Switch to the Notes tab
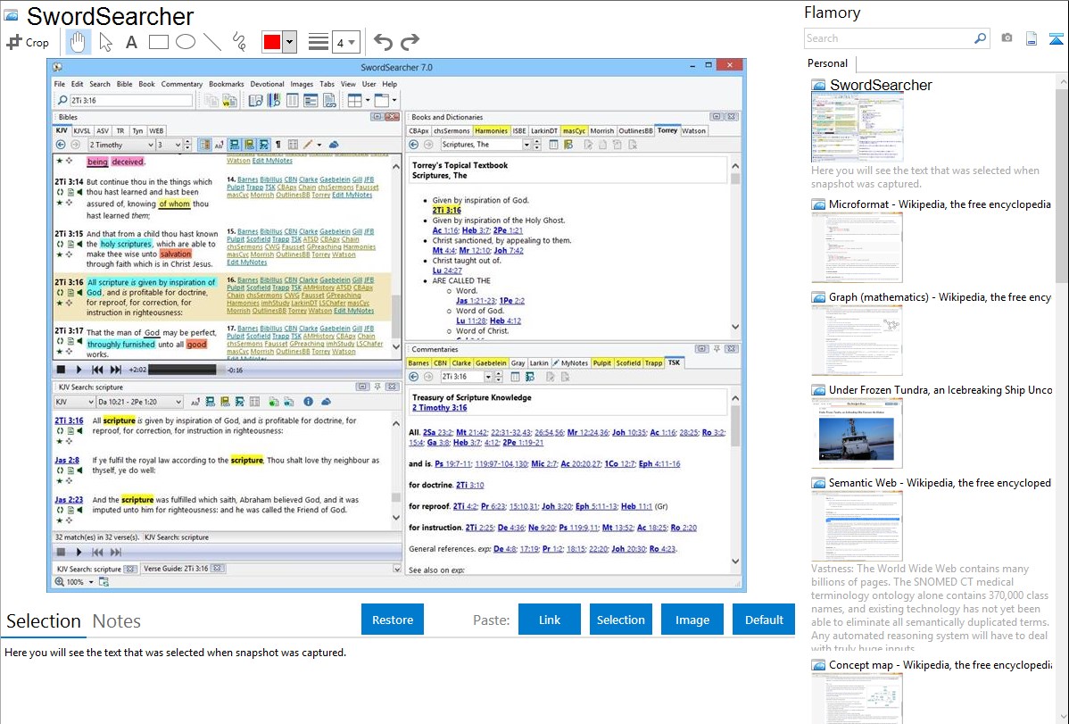1069x724 pixels. click(117, 621)
